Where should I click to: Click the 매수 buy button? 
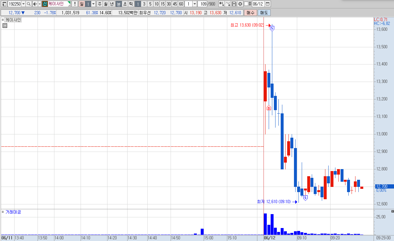click(x=250, y=13)
